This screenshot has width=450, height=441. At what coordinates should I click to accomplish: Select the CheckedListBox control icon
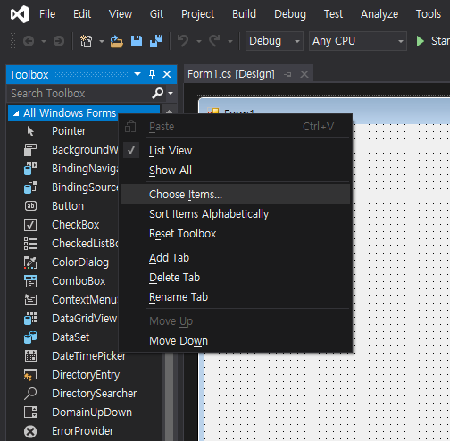pos(30,244)
